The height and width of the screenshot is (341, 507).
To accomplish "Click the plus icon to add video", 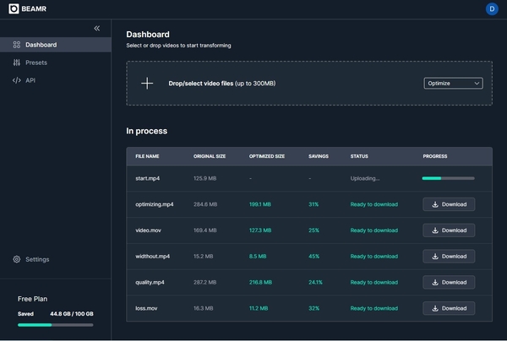I will tap(147, 84).
